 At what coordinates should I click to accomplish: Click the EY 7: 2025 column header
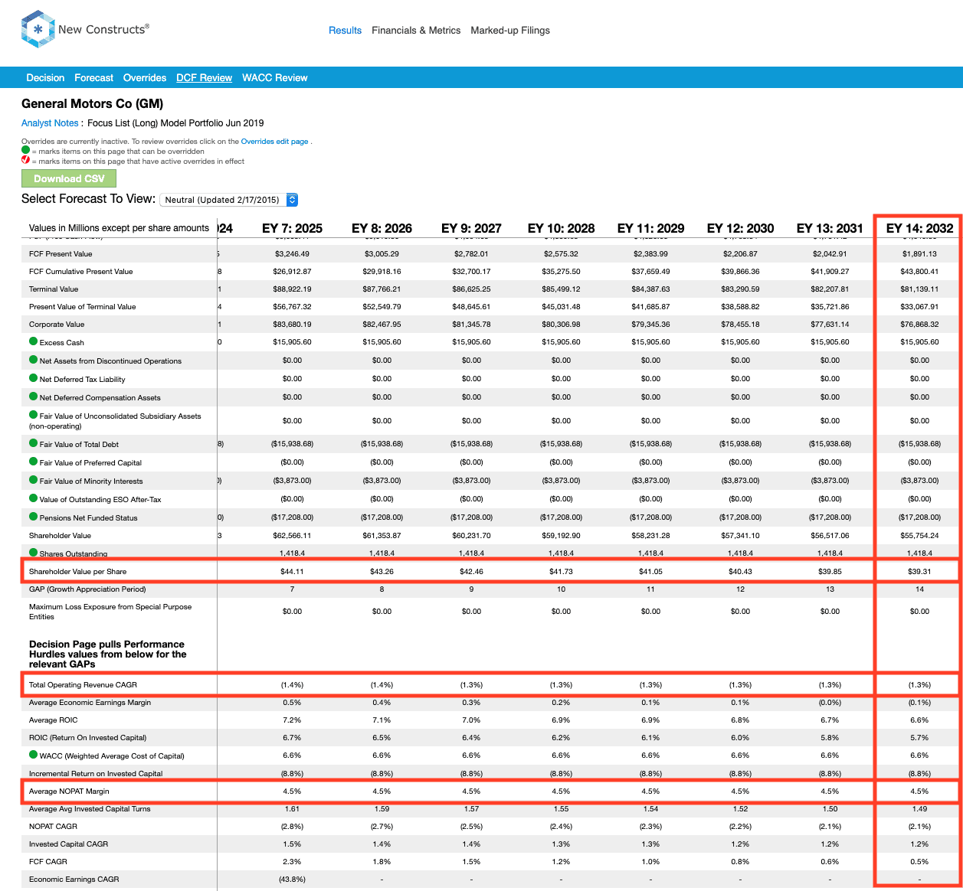coord(292,228)
